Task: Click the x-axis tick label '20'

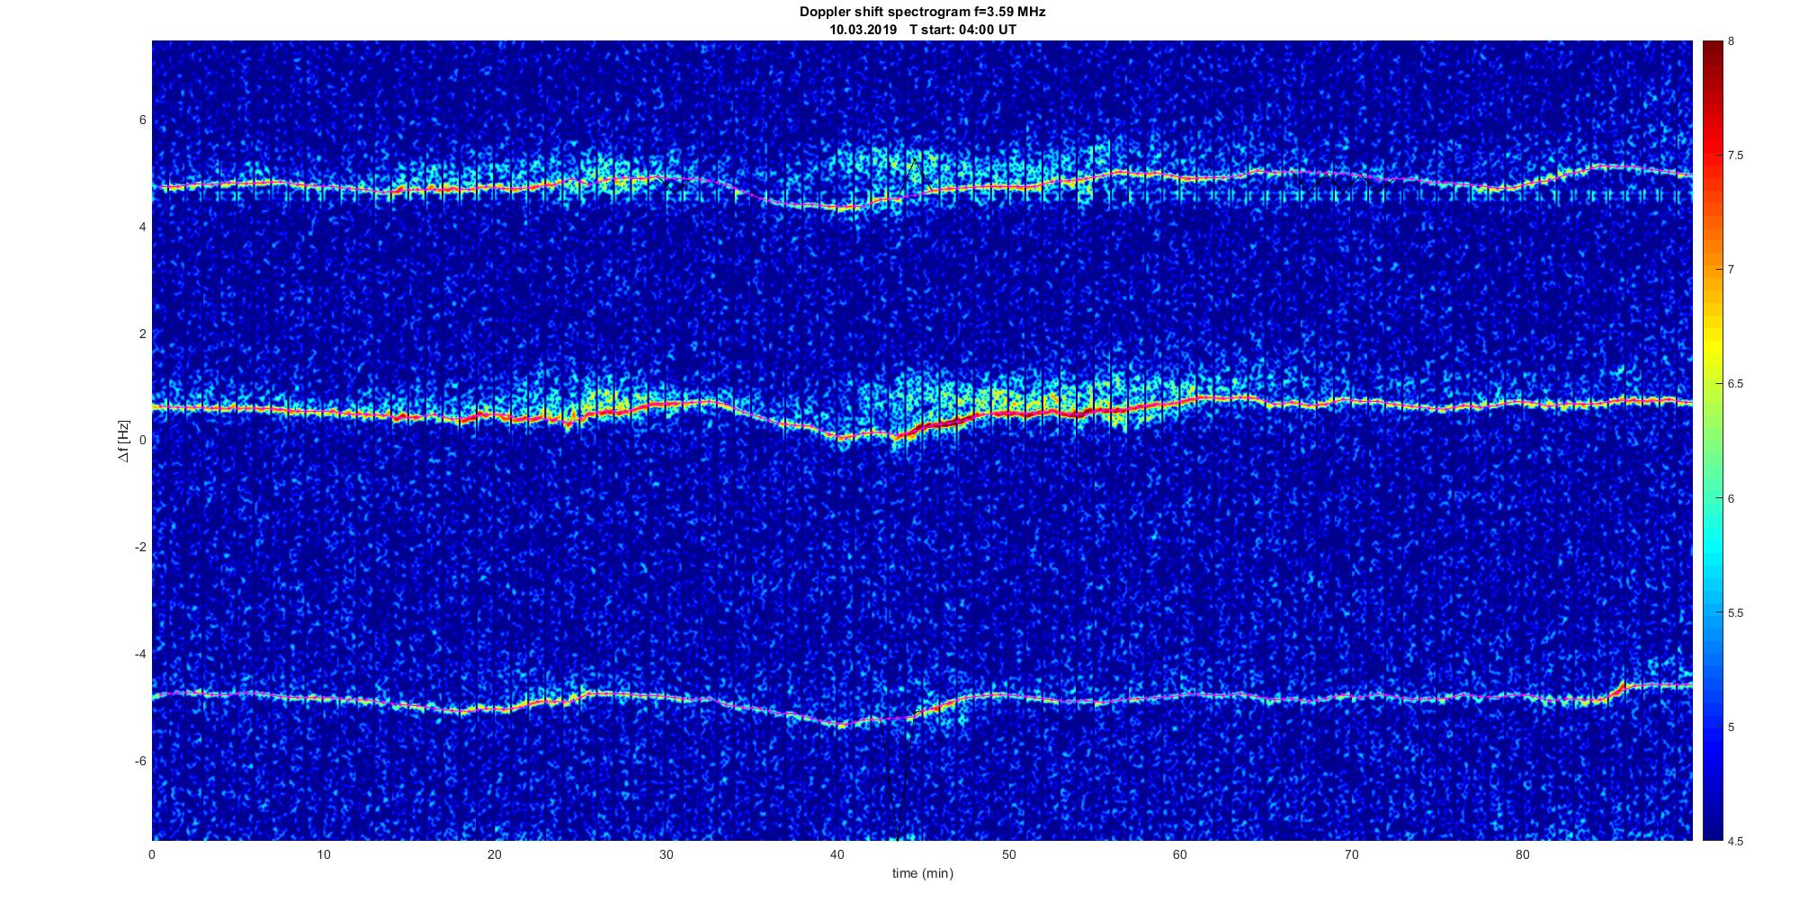Action: [495, 854]
